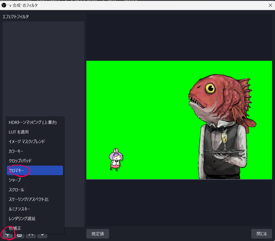Click the plus button to add a filter
275x241 pixels.
(x=8, y=235)
